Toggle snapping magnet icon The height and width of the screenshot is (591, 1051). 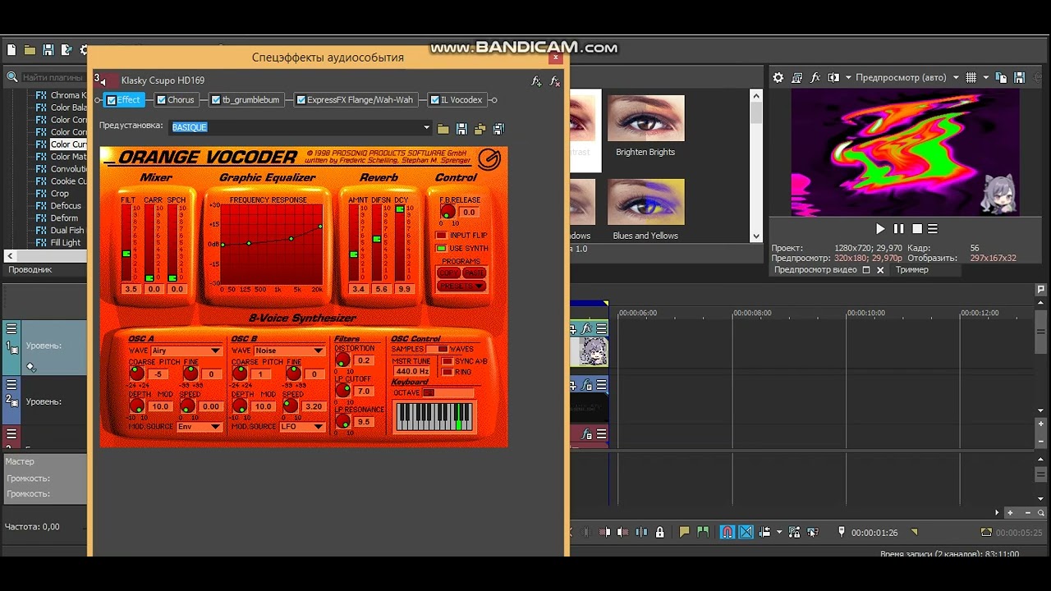pyautogui.click(x=727, y=532)
